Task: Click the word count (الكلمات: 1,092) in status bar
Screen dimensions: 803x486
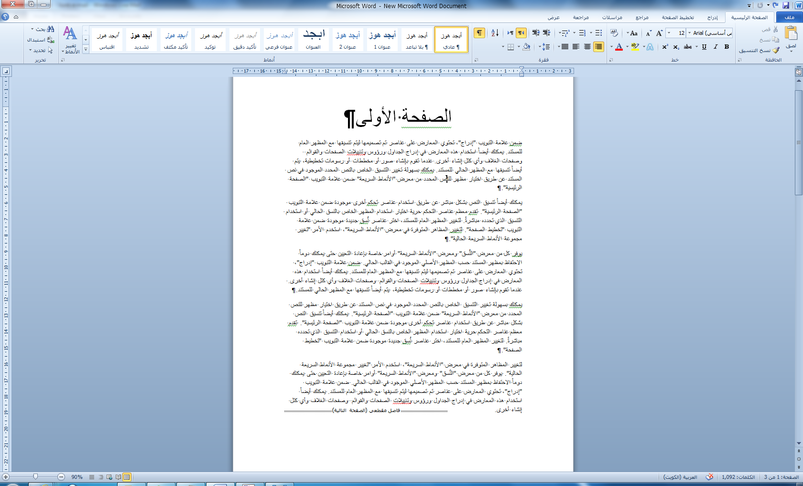Action: pyautogui.click(x=738, y=477)
